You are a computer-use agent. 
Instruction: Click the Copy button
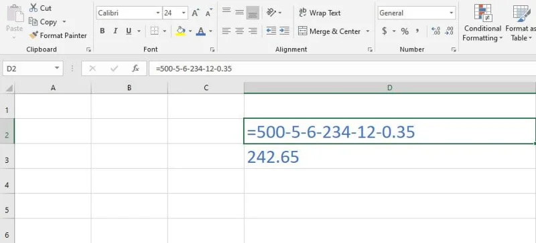pos(43,22)
